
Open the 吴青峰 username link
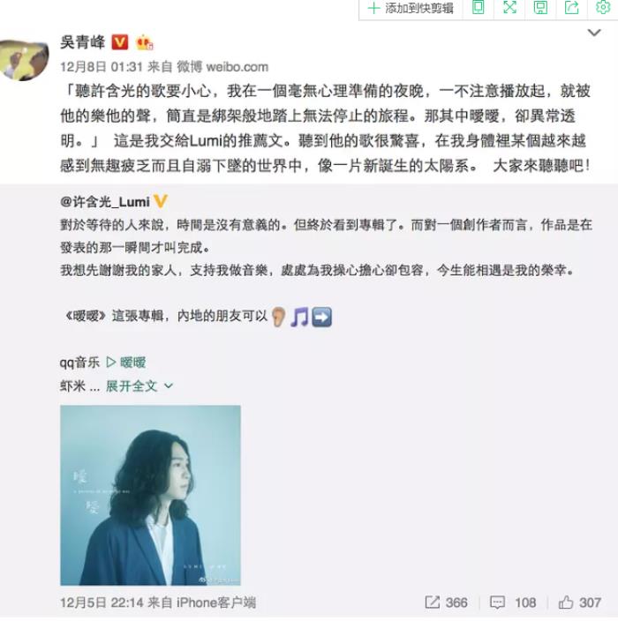click(x=83, y=42)
